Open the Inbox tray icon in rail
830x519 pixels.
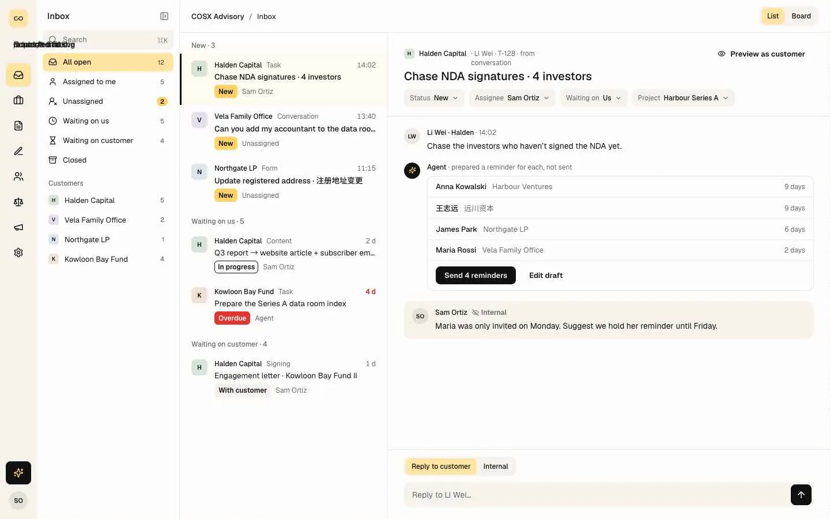click(x=18, y=75)
